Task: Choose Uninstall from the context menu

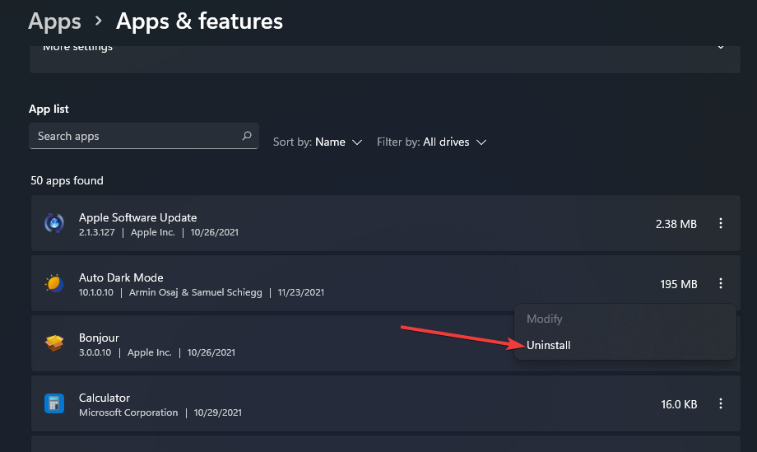Action: [x=549, y=345]
